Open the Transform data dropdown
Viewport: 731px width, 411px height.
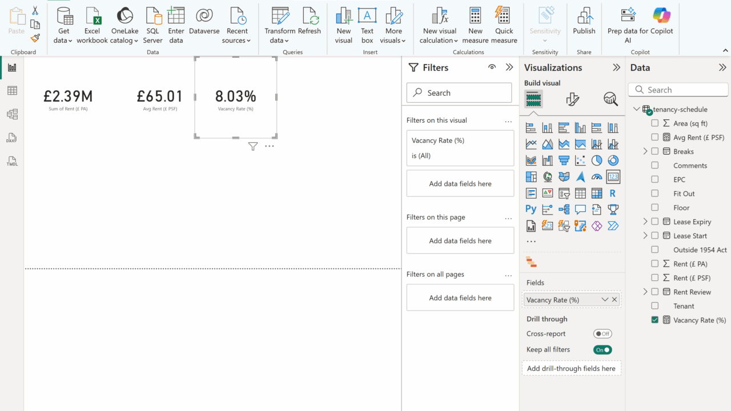click(280, 26)
